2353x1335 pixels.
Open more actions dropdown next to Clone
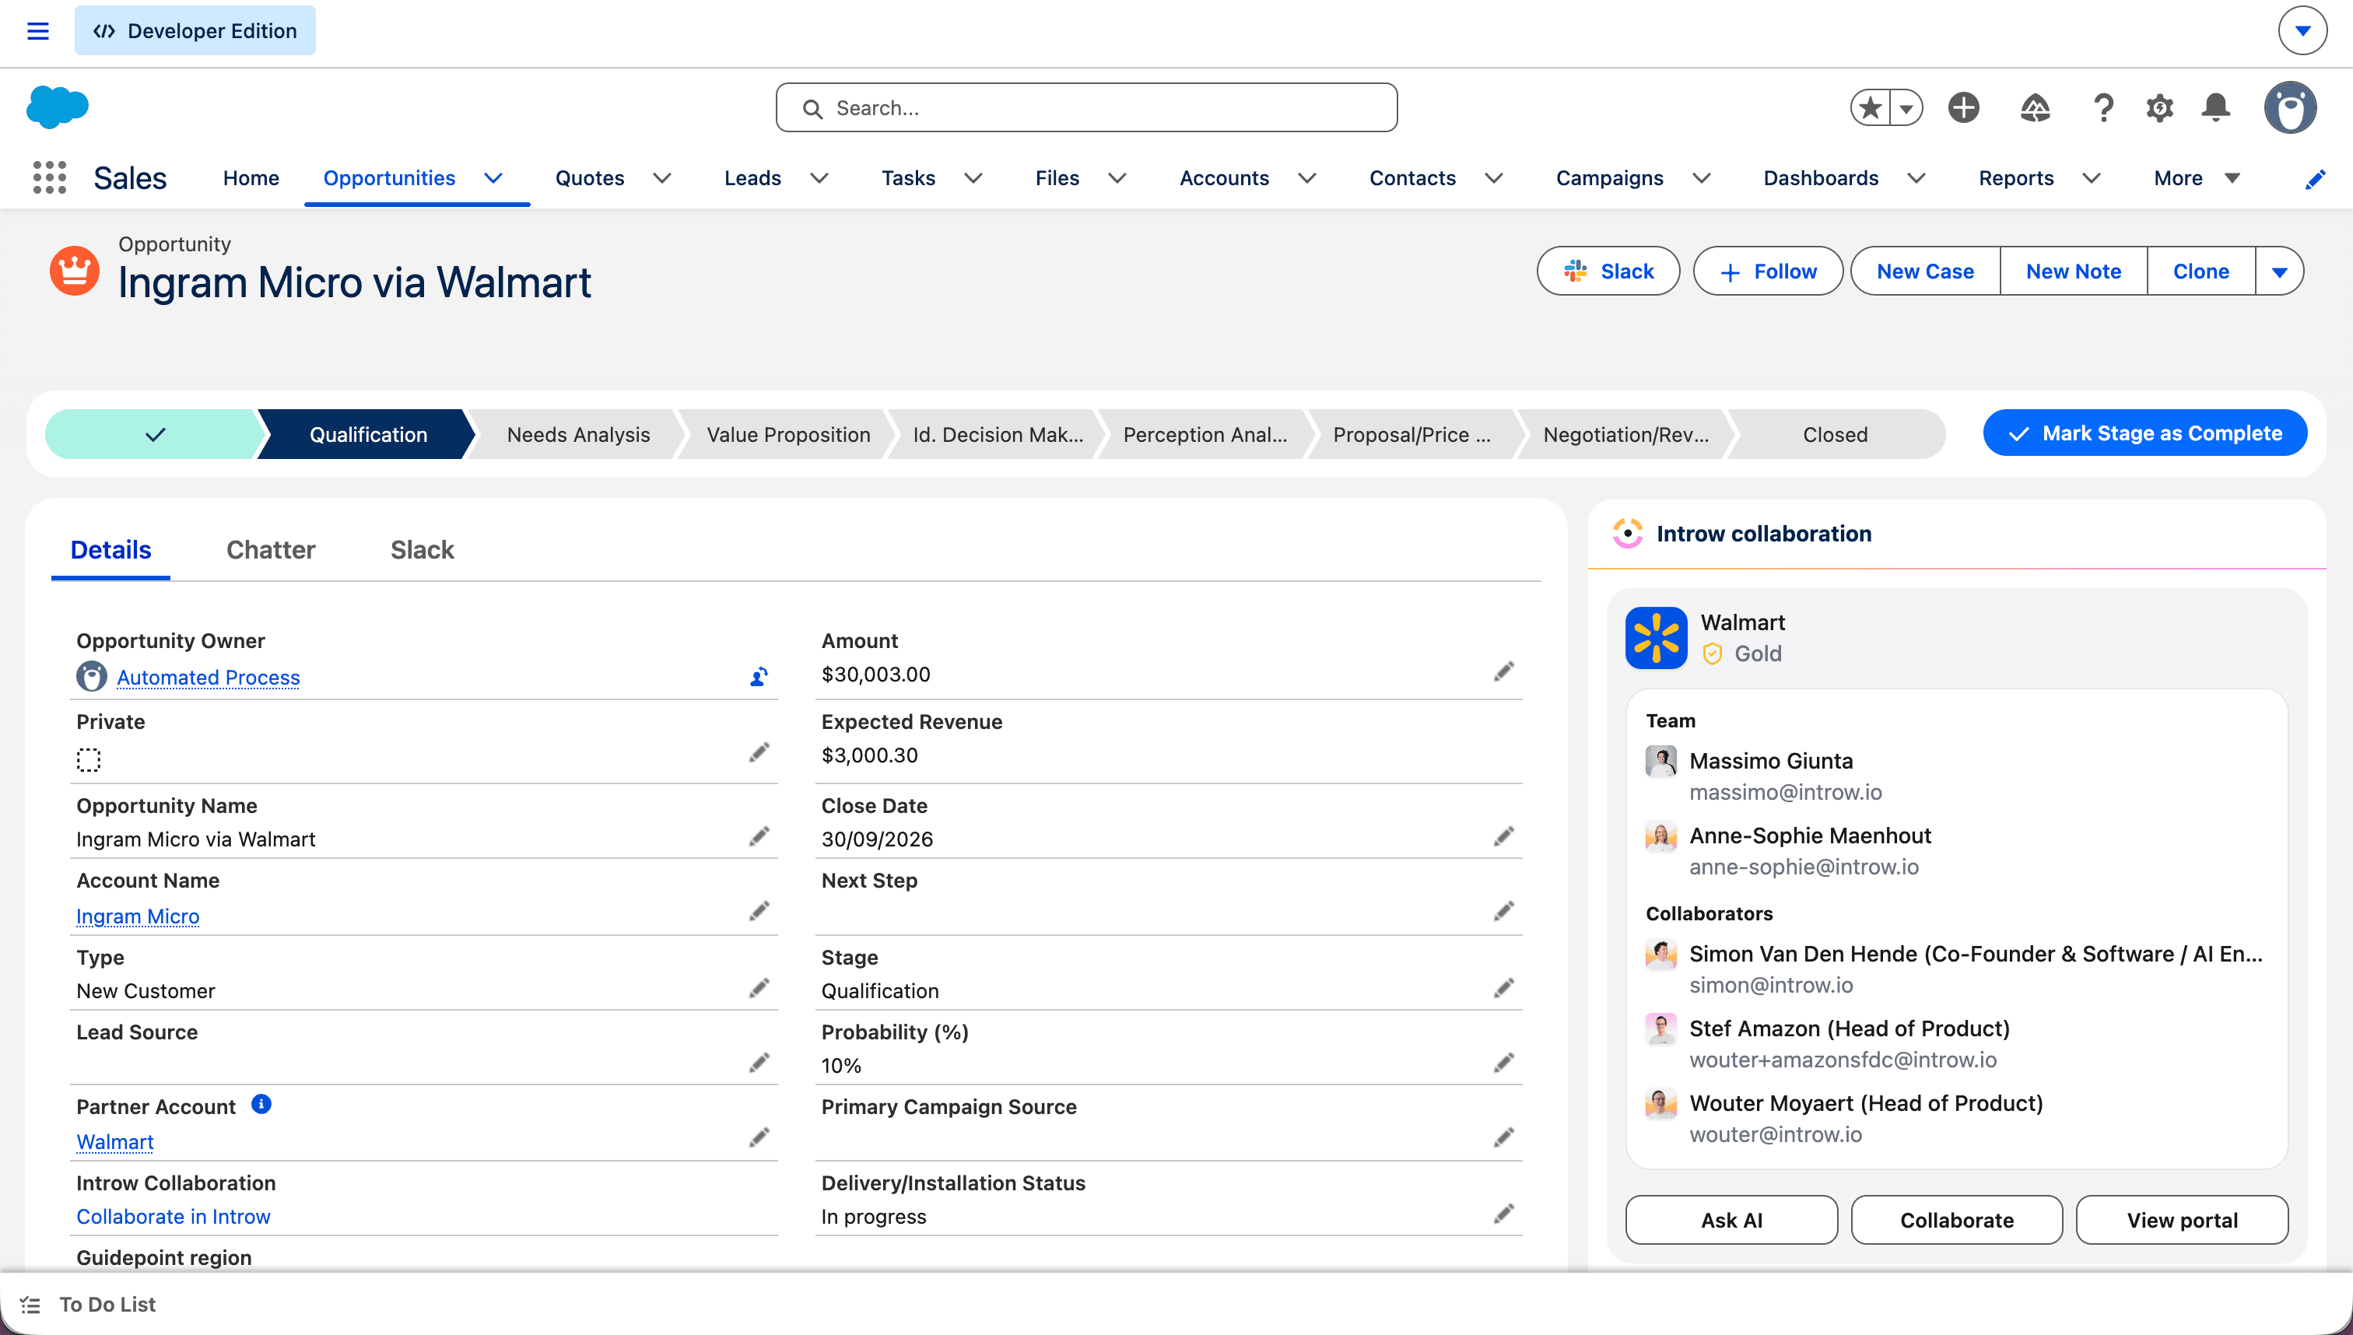point(2280,272)
